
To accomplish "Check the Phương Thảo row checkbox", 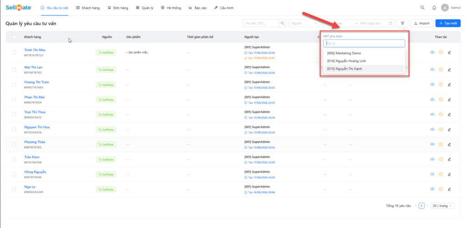I will coord(14,144).
